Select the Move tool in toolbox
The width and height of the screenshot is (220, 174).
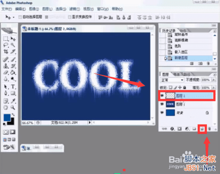[x=13, y=39]
